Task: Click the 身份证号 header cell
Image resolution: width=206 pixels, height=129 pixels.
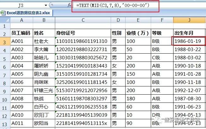Action: 83,33
